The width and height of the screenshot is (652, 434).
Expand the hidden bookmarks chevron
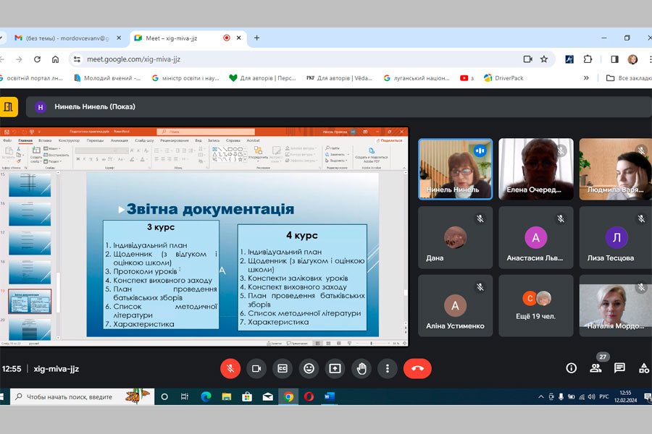coord(586,78)
